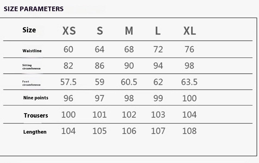The width and height of the screenshot is (259, 163).
Task: Click trousers length value 103
Action: [158, 115]
